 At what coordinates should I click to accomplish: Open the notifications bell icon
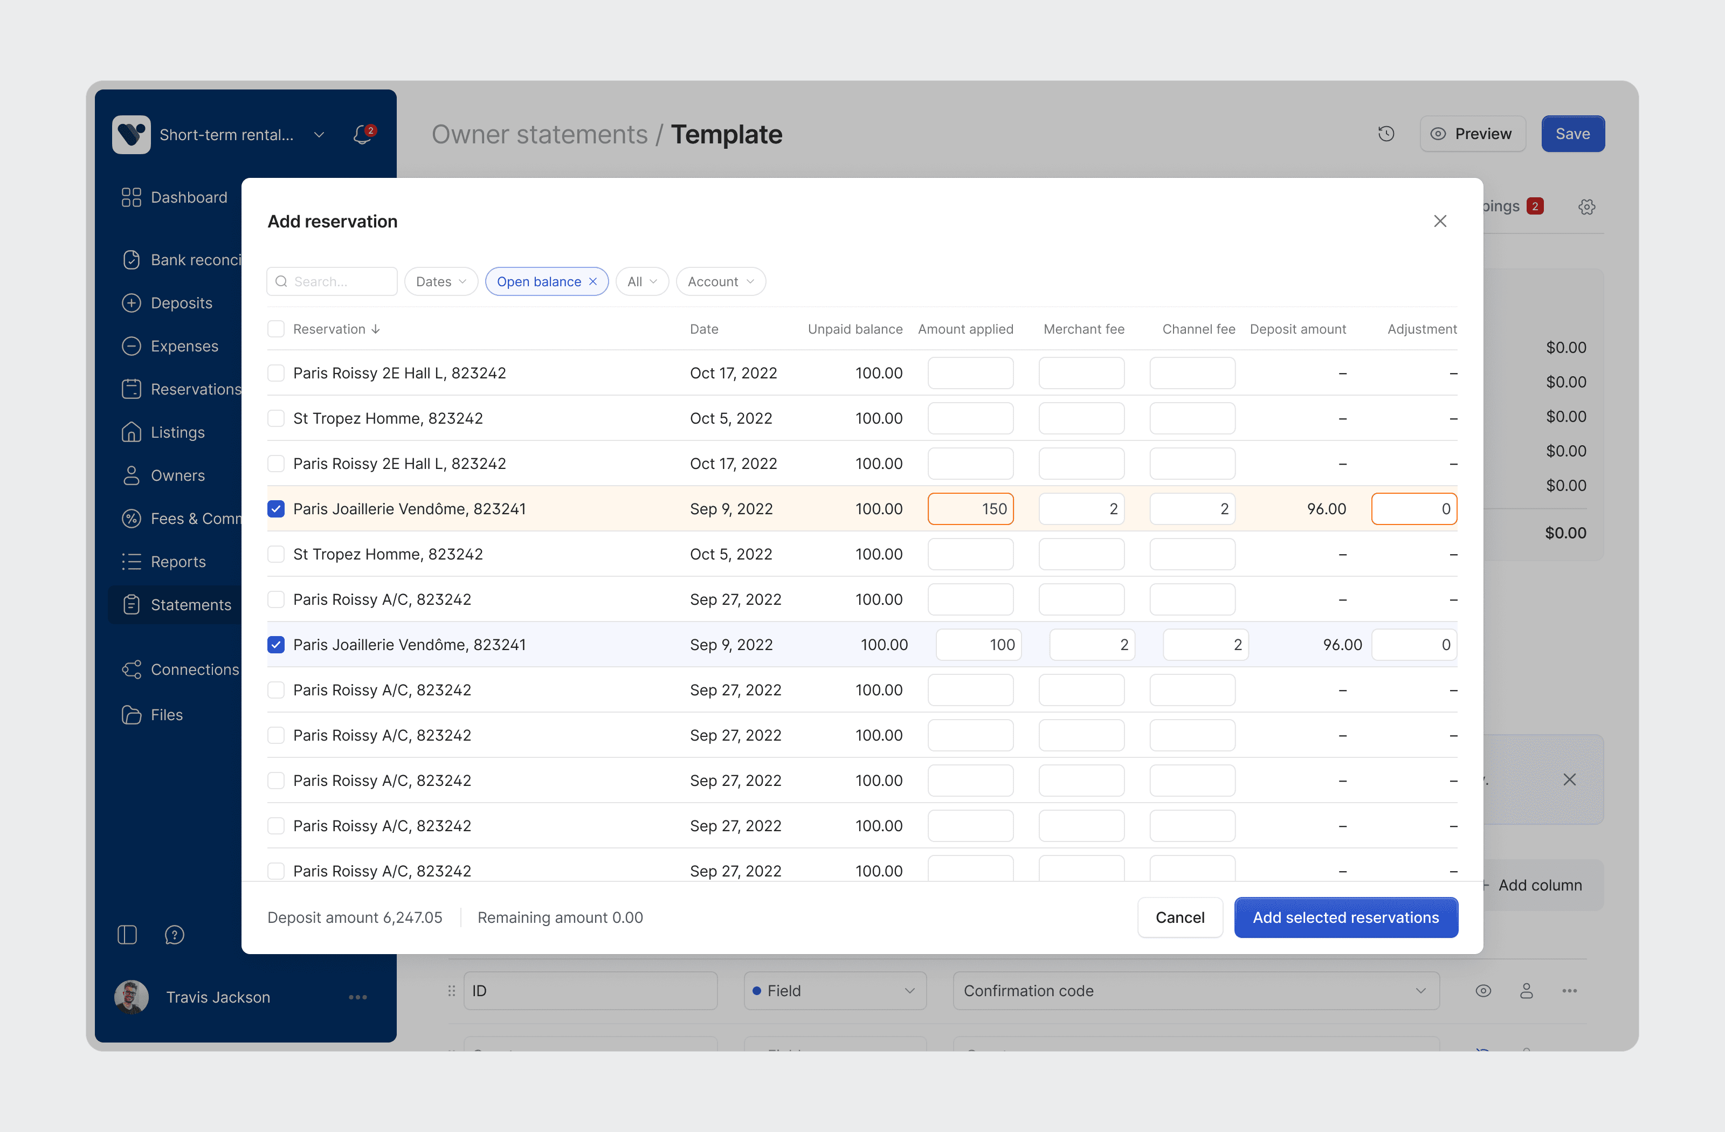[362, 134]
